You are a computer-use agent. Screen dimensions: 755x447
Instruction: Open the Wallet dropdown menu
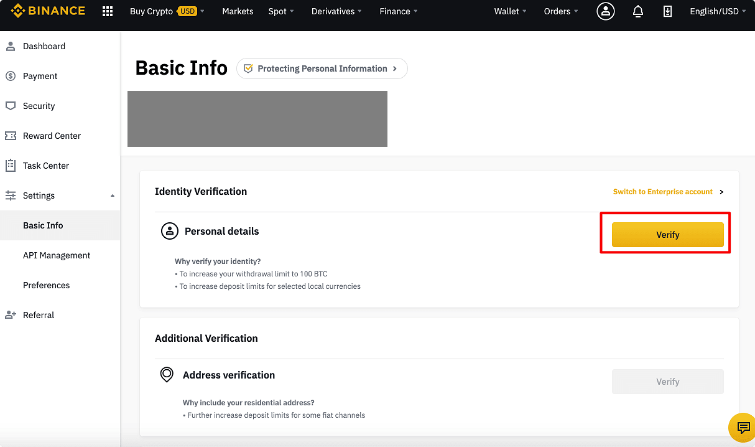[x=510, y=11]
